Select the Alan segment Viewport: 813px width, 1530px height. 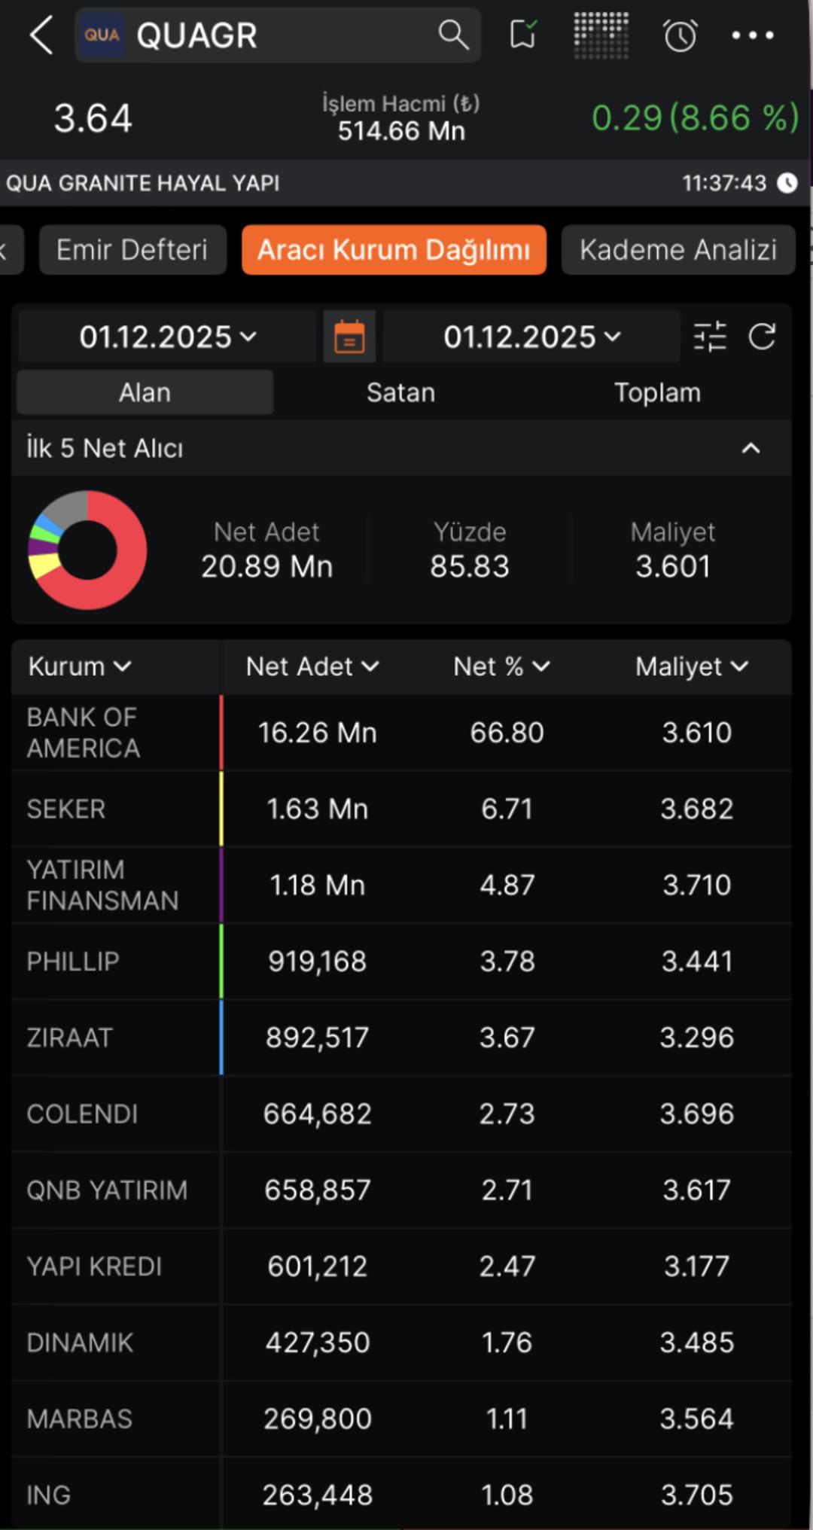pos(145,392)
